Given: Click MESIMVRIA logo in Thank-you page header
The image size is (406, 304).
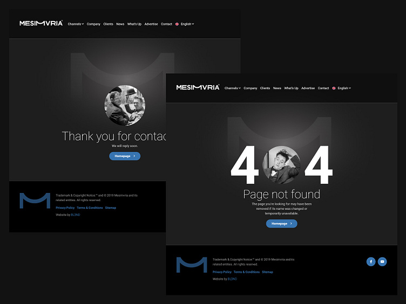Looking at the screenshot, I should tap(41, 23).
